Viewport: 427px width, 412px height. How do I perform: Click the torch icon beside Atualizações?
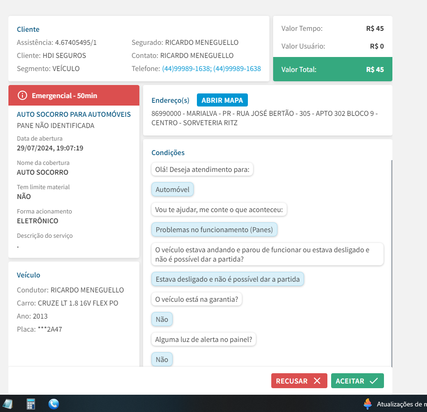[x=368, y=404]
